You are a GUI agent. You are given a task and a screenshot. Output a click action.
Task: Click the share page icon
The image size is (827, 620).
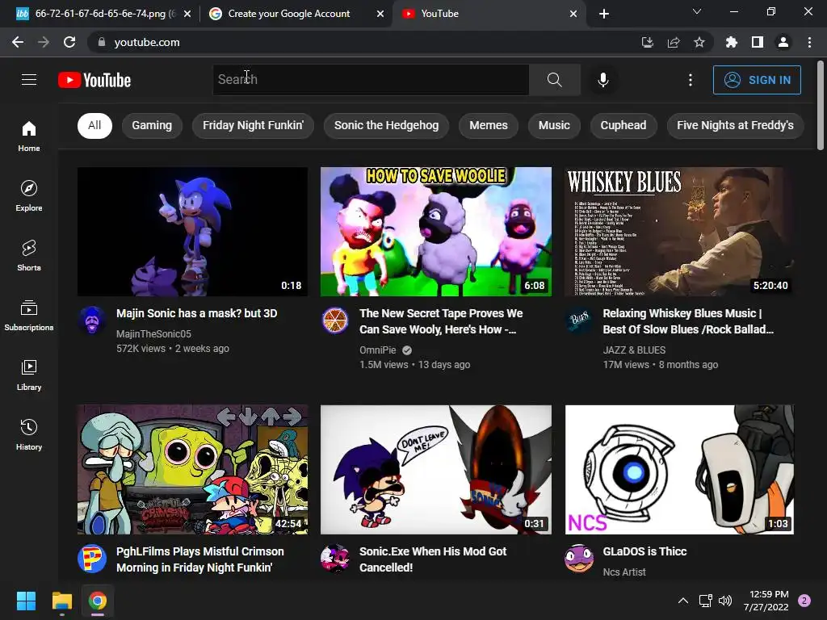pyautogui.click(x=674, y=42)
